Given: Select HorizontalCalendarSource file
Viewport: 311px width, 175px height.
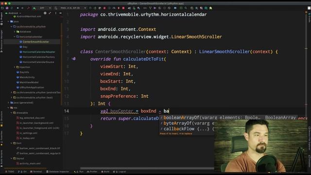Looking at the screenshot, I should pos(37,62).
